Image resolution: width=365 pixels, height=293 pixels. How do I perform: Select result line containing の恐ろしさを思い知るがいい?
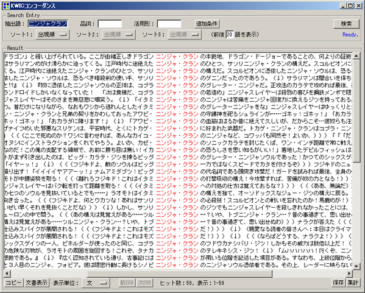[178, 150]
